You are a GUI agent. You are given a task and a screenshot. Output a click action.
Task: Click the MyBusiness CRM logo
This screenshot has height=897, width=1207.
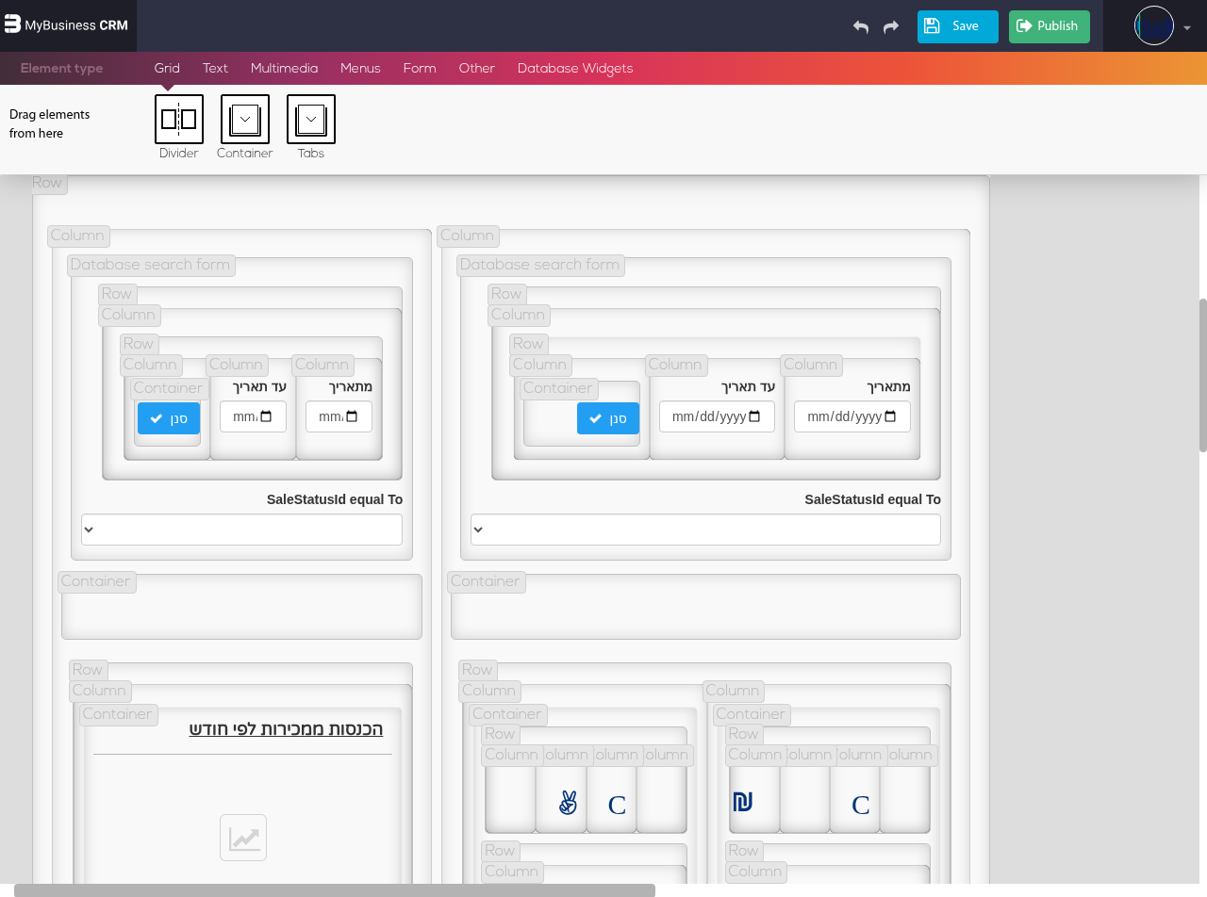(67, 25)
